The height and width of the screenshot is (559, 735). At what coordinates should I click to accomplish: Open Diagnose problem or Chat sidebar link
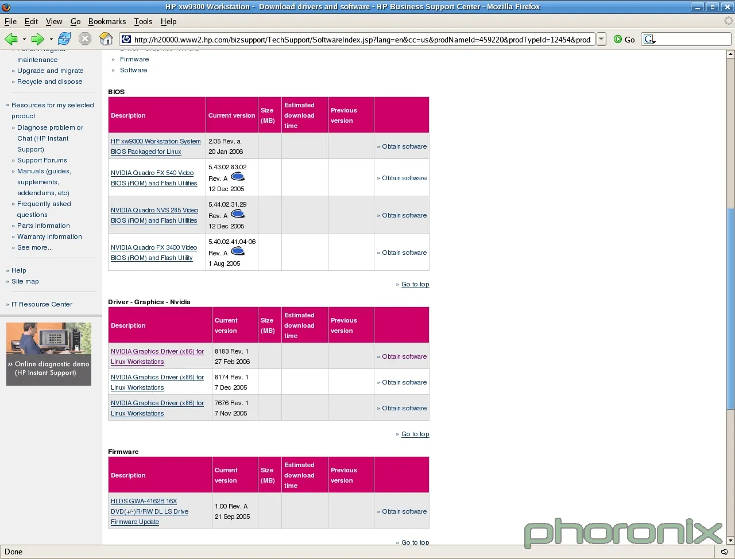[50, 138]
